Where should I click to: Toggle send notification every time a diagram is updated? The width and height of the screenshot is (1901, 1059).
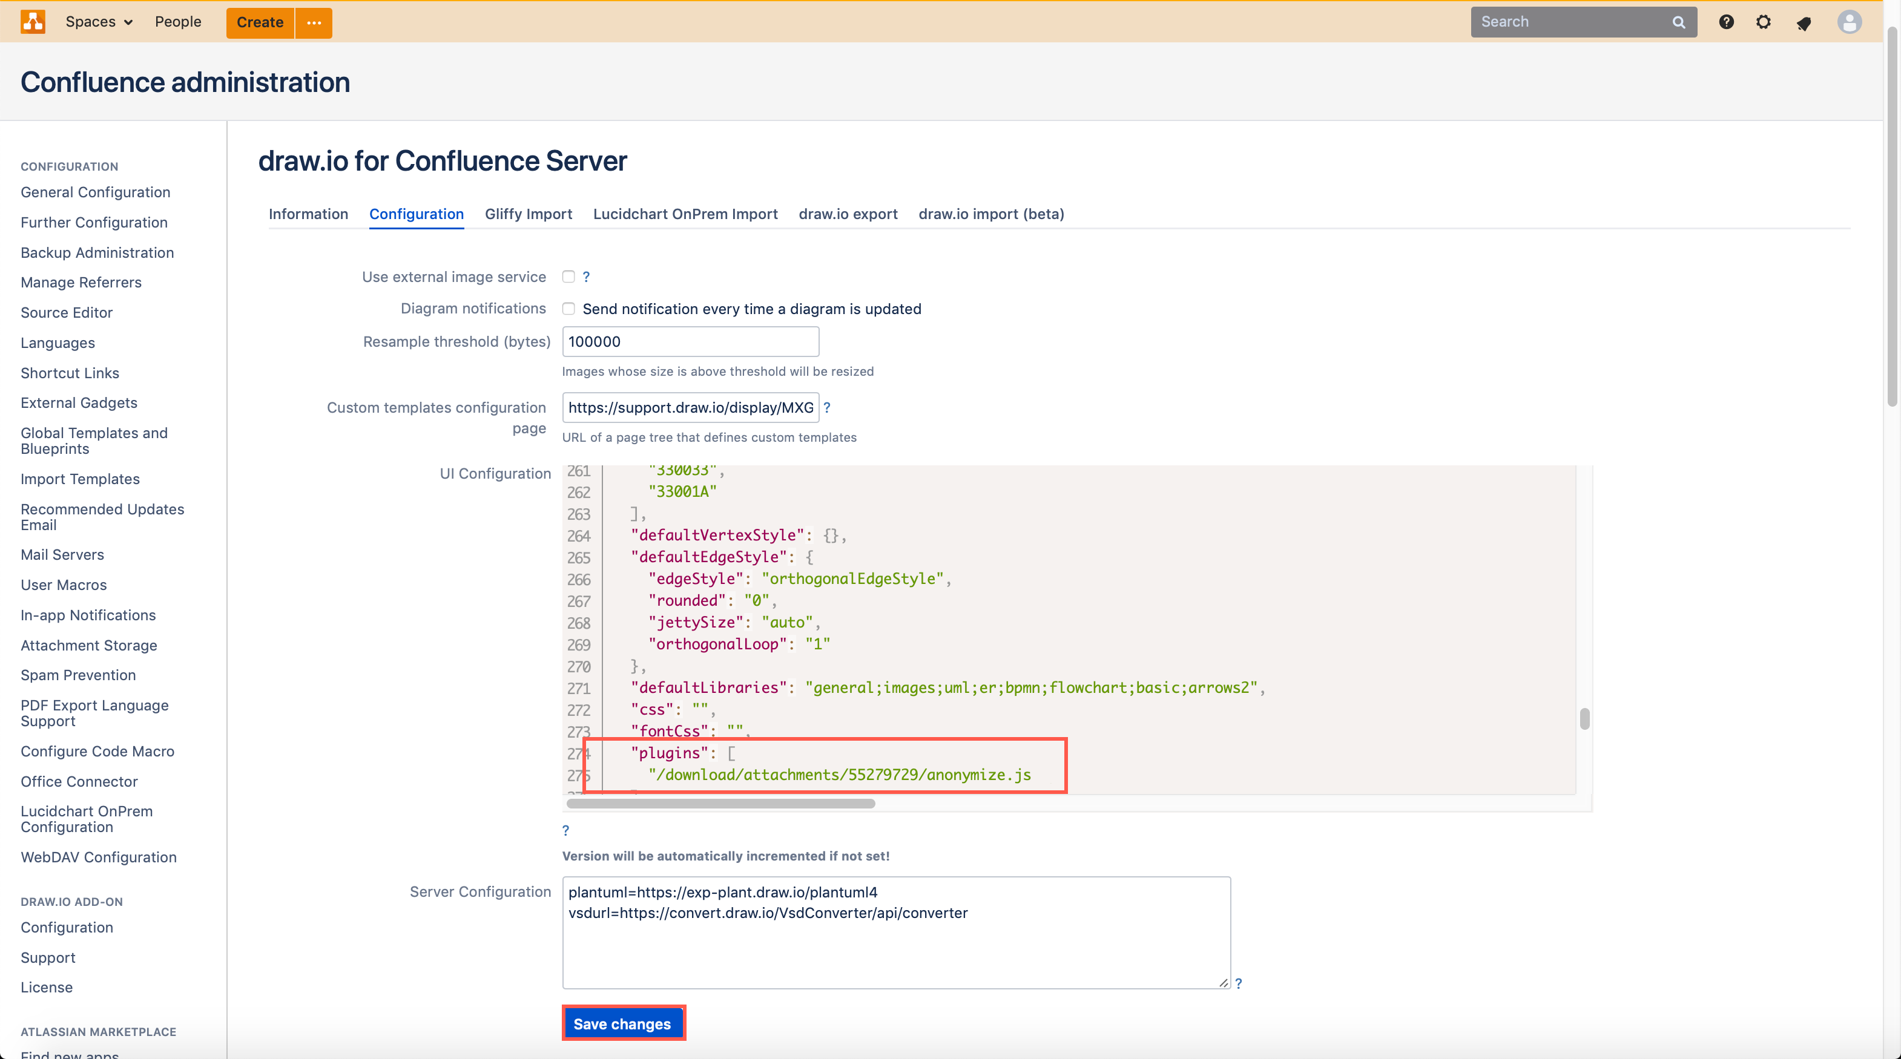(x=568, y=308)
